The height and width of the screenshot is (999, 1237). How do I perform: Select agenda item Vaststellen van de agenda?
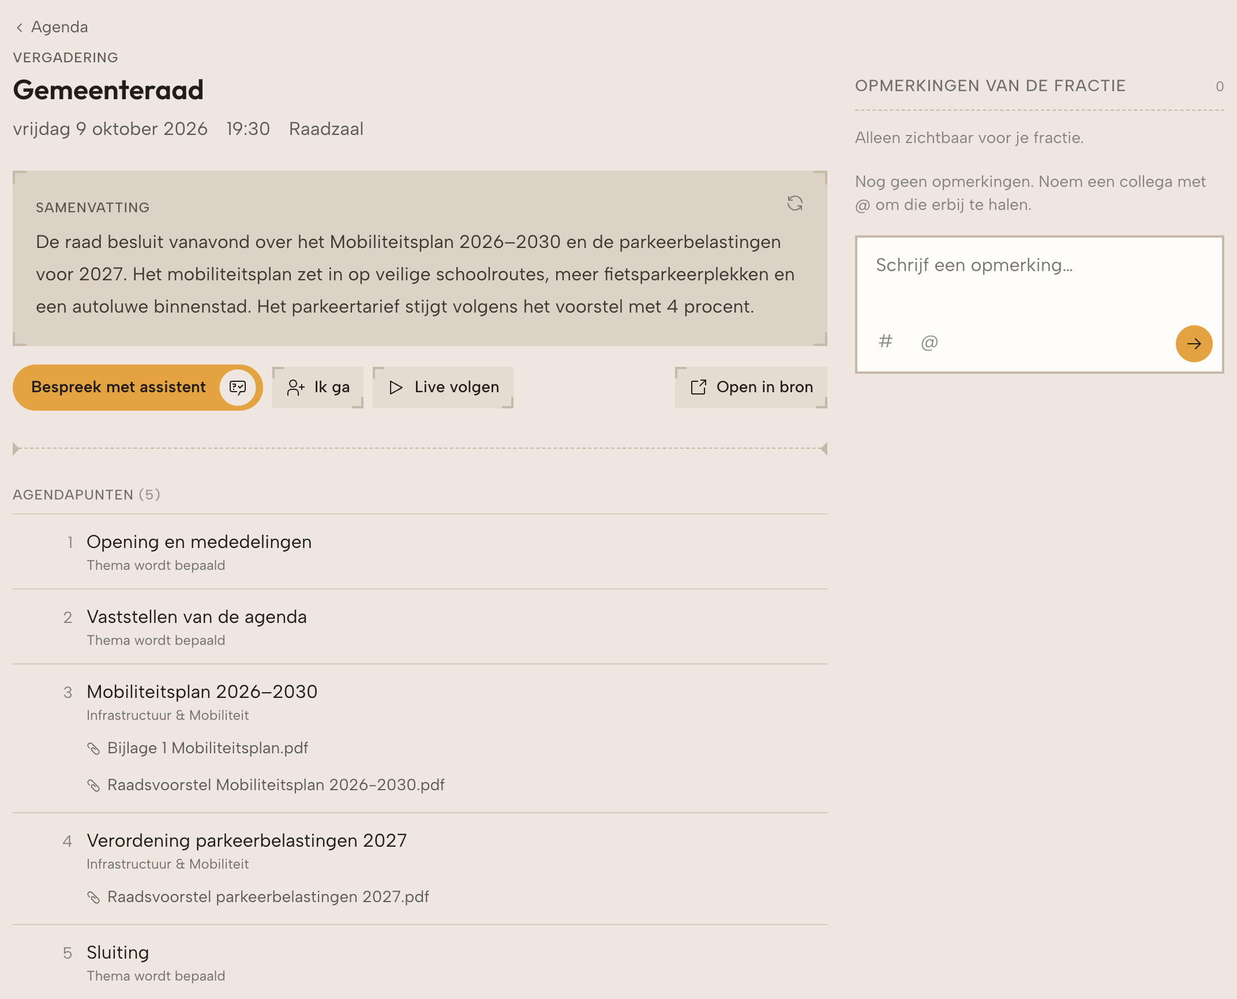click(420, 626)
